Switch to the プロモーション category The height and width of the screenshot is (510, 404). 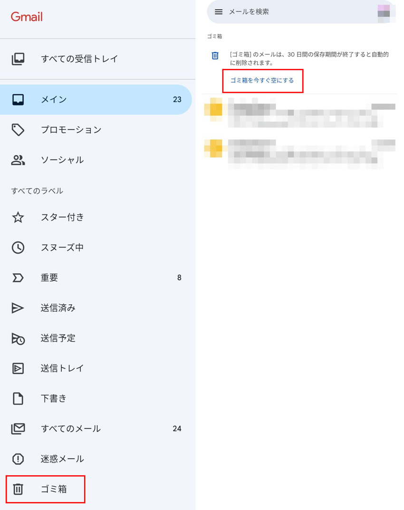(62, 130)
